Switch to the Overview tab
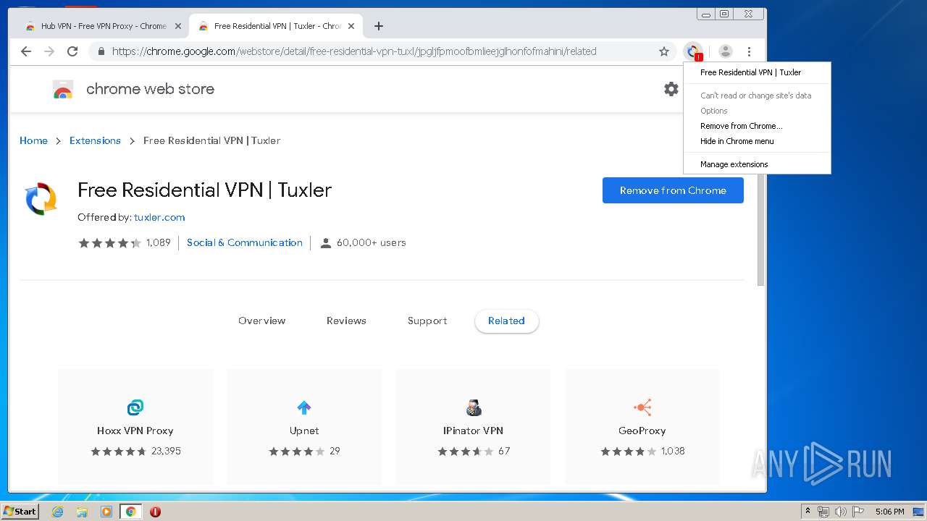The width and height of the screenshot is (927, 521). click(x=262, y=321)
